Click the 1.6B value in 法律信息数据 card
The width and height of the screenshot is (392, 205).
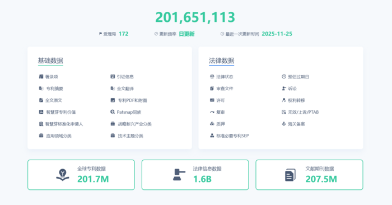point(202,179)
